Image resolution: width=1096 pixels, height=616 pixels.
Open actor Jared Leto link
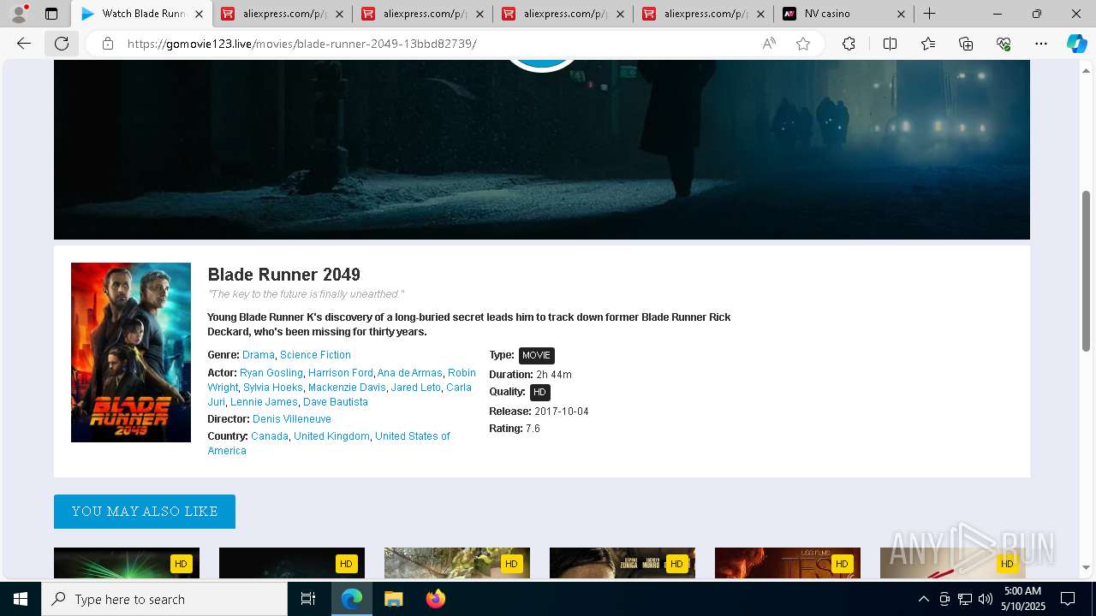(x=416, y=388)
